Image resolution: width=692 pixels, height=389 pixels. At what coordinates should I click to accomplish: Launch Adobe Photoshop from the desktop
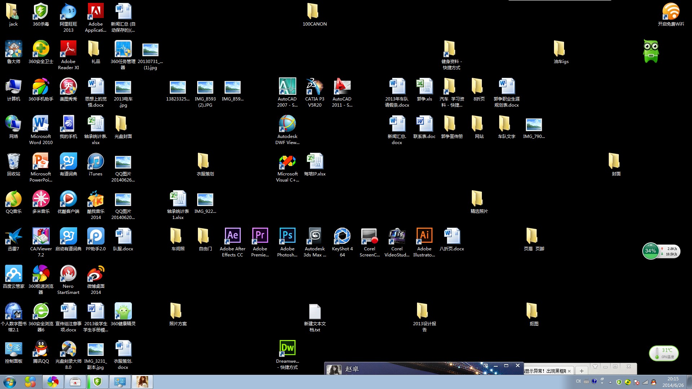(x=287, y=242)
